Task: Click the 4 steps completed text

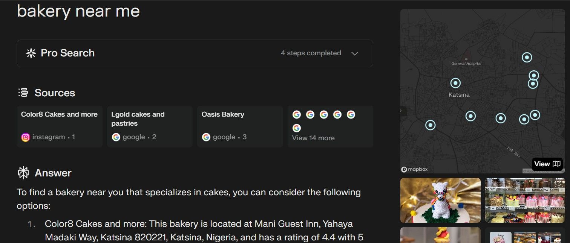Action: (311, 53)
